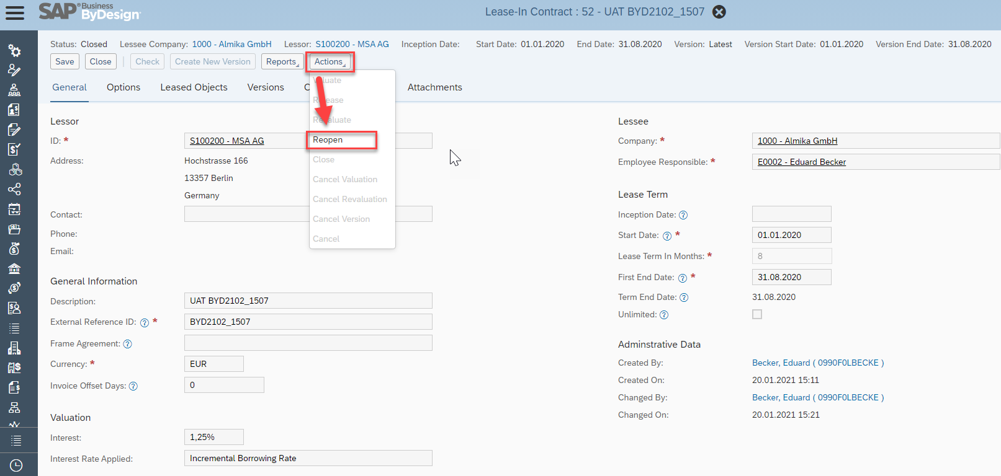Click the Check button

(148, 61)
